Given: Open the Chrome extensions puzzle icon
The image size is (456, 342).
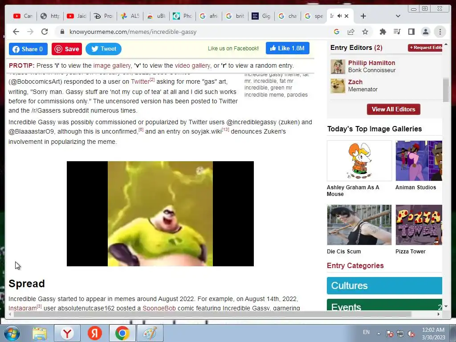Looking at the screenshot, I should (383, 32).
